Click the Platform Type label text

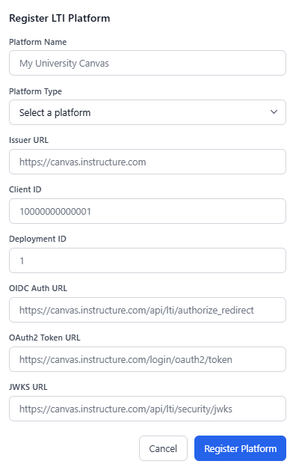[35, 91]
